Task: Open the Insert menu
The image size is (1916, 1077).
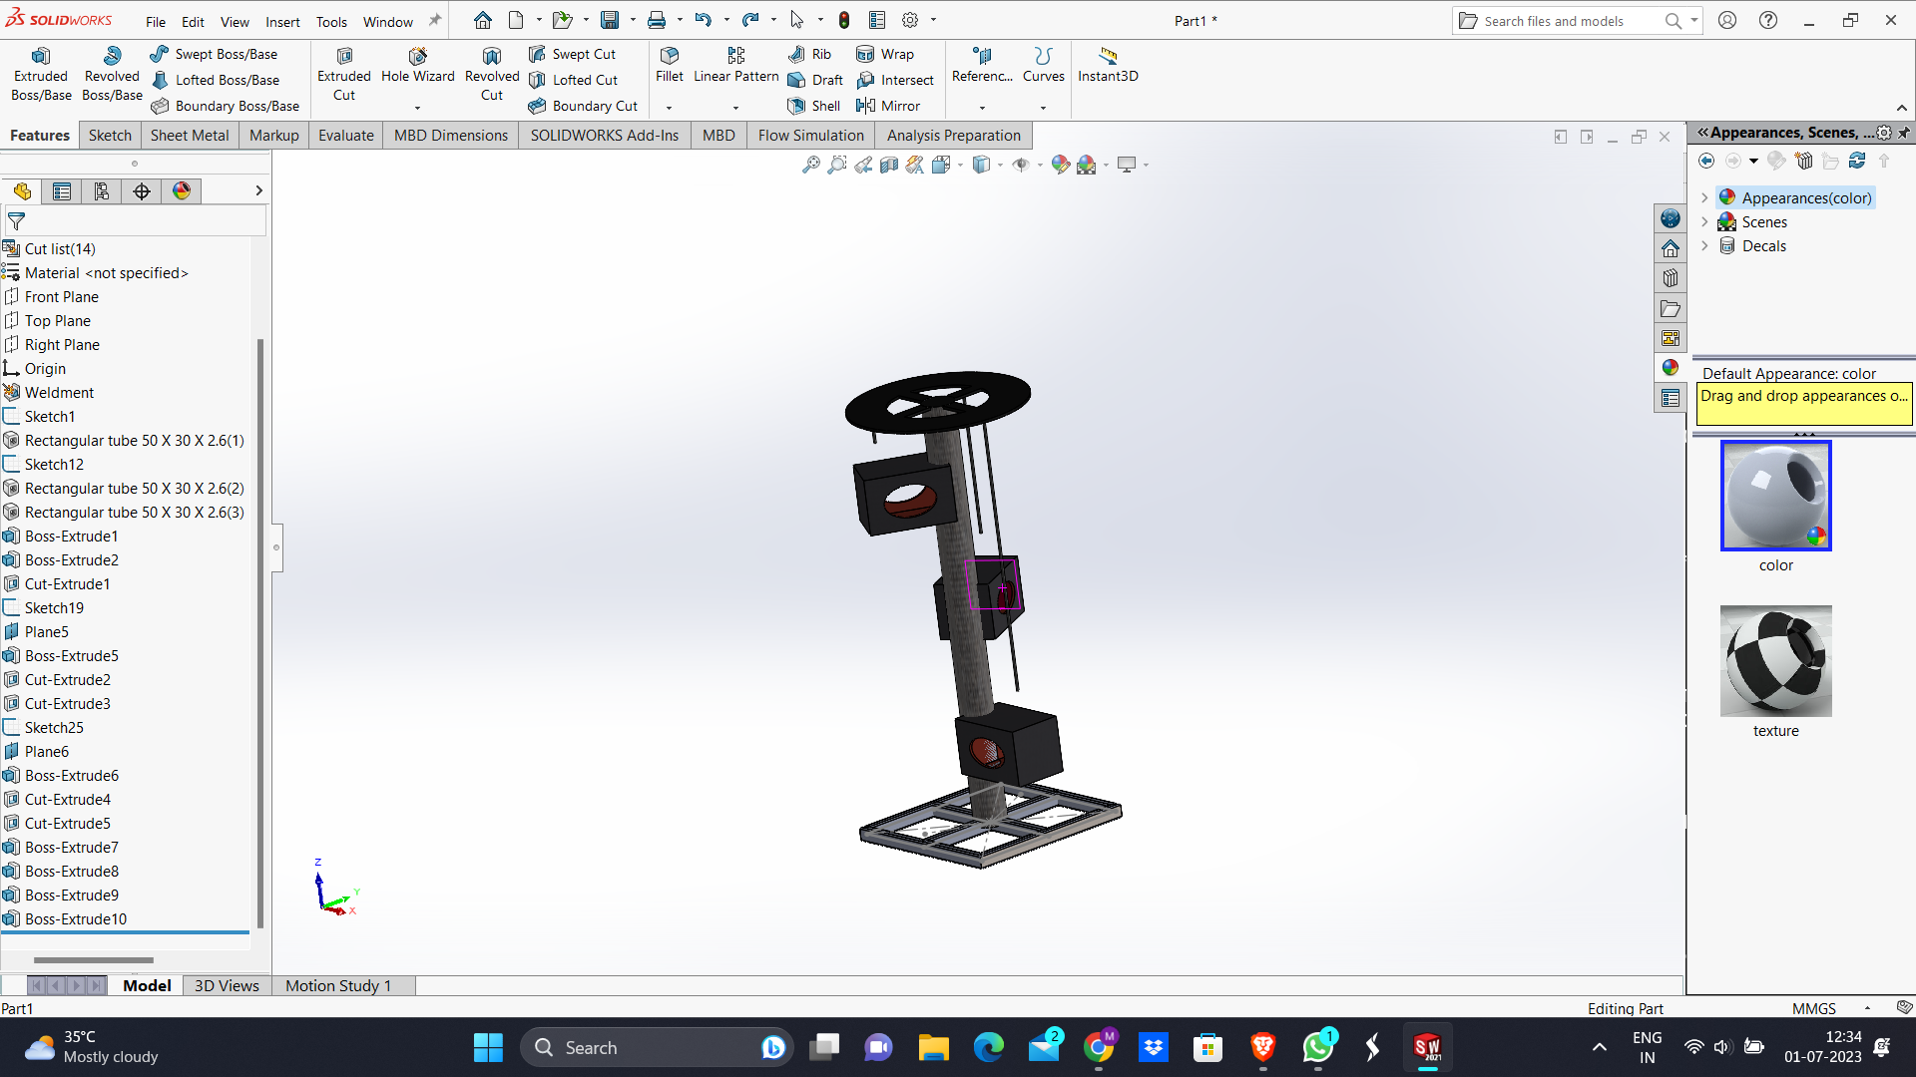Action: click(282, 21)
